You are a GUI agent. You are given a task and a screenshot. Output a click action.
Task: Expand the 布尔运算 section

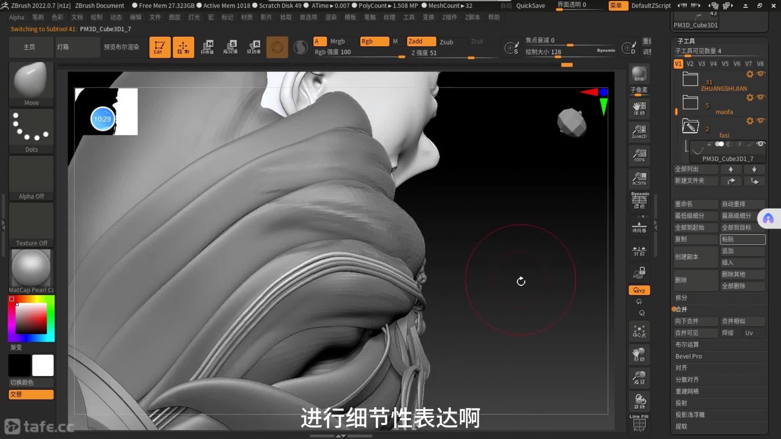tap(687, 344)
